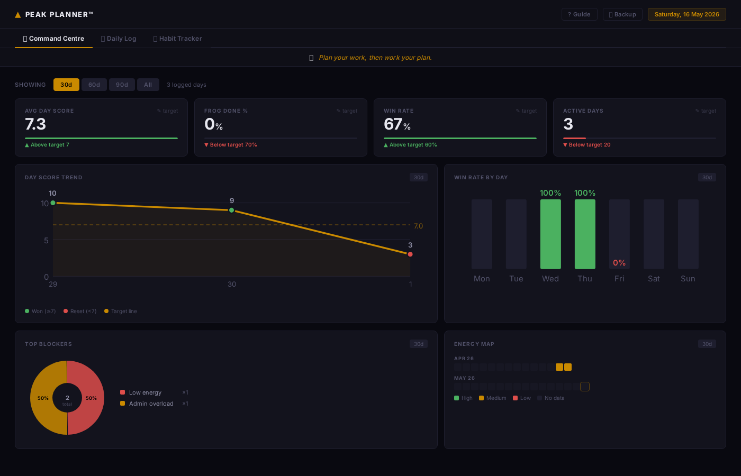Click the '3 logged days' text

186,85
